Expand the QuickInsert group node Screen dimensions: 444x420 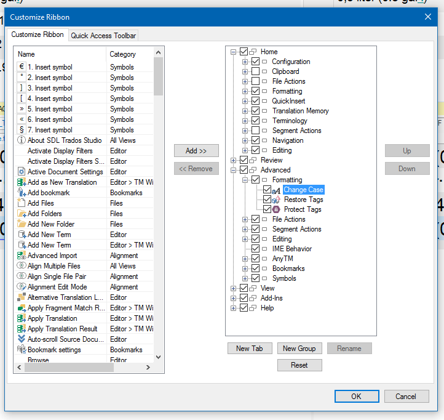pos(245,101)
